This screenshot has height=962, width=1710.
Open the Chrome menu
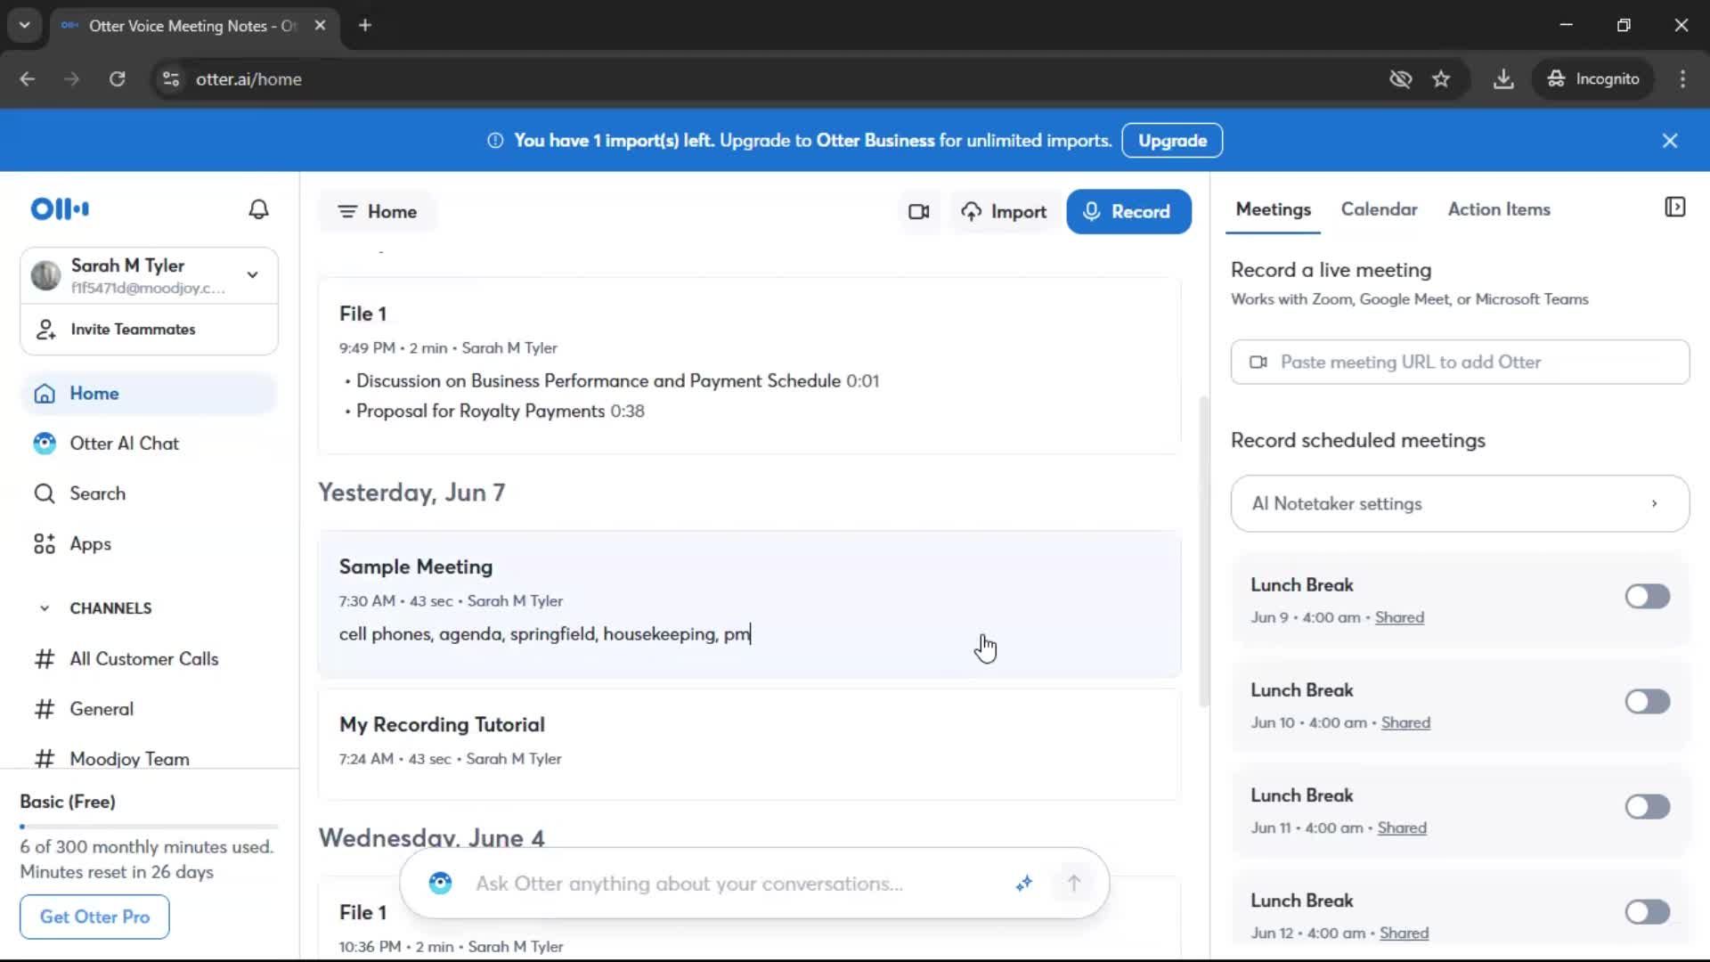point(1682,79)
